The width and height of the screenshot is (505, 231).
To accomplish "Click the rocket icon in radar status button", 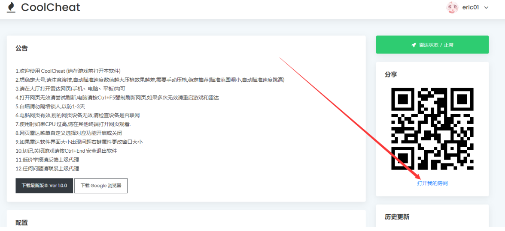I will coord(414,45).
